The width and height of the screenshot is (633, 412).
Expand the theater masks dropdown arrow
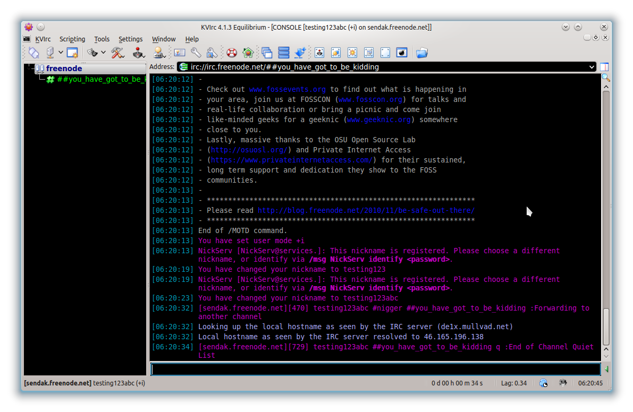pyautogui.click(x=103, y=53)
